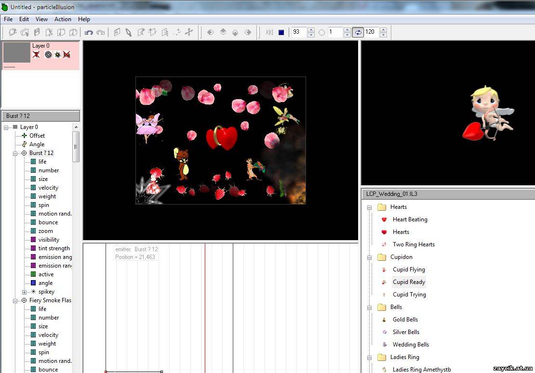Decrease the current frame value 93

click(311, 35)
